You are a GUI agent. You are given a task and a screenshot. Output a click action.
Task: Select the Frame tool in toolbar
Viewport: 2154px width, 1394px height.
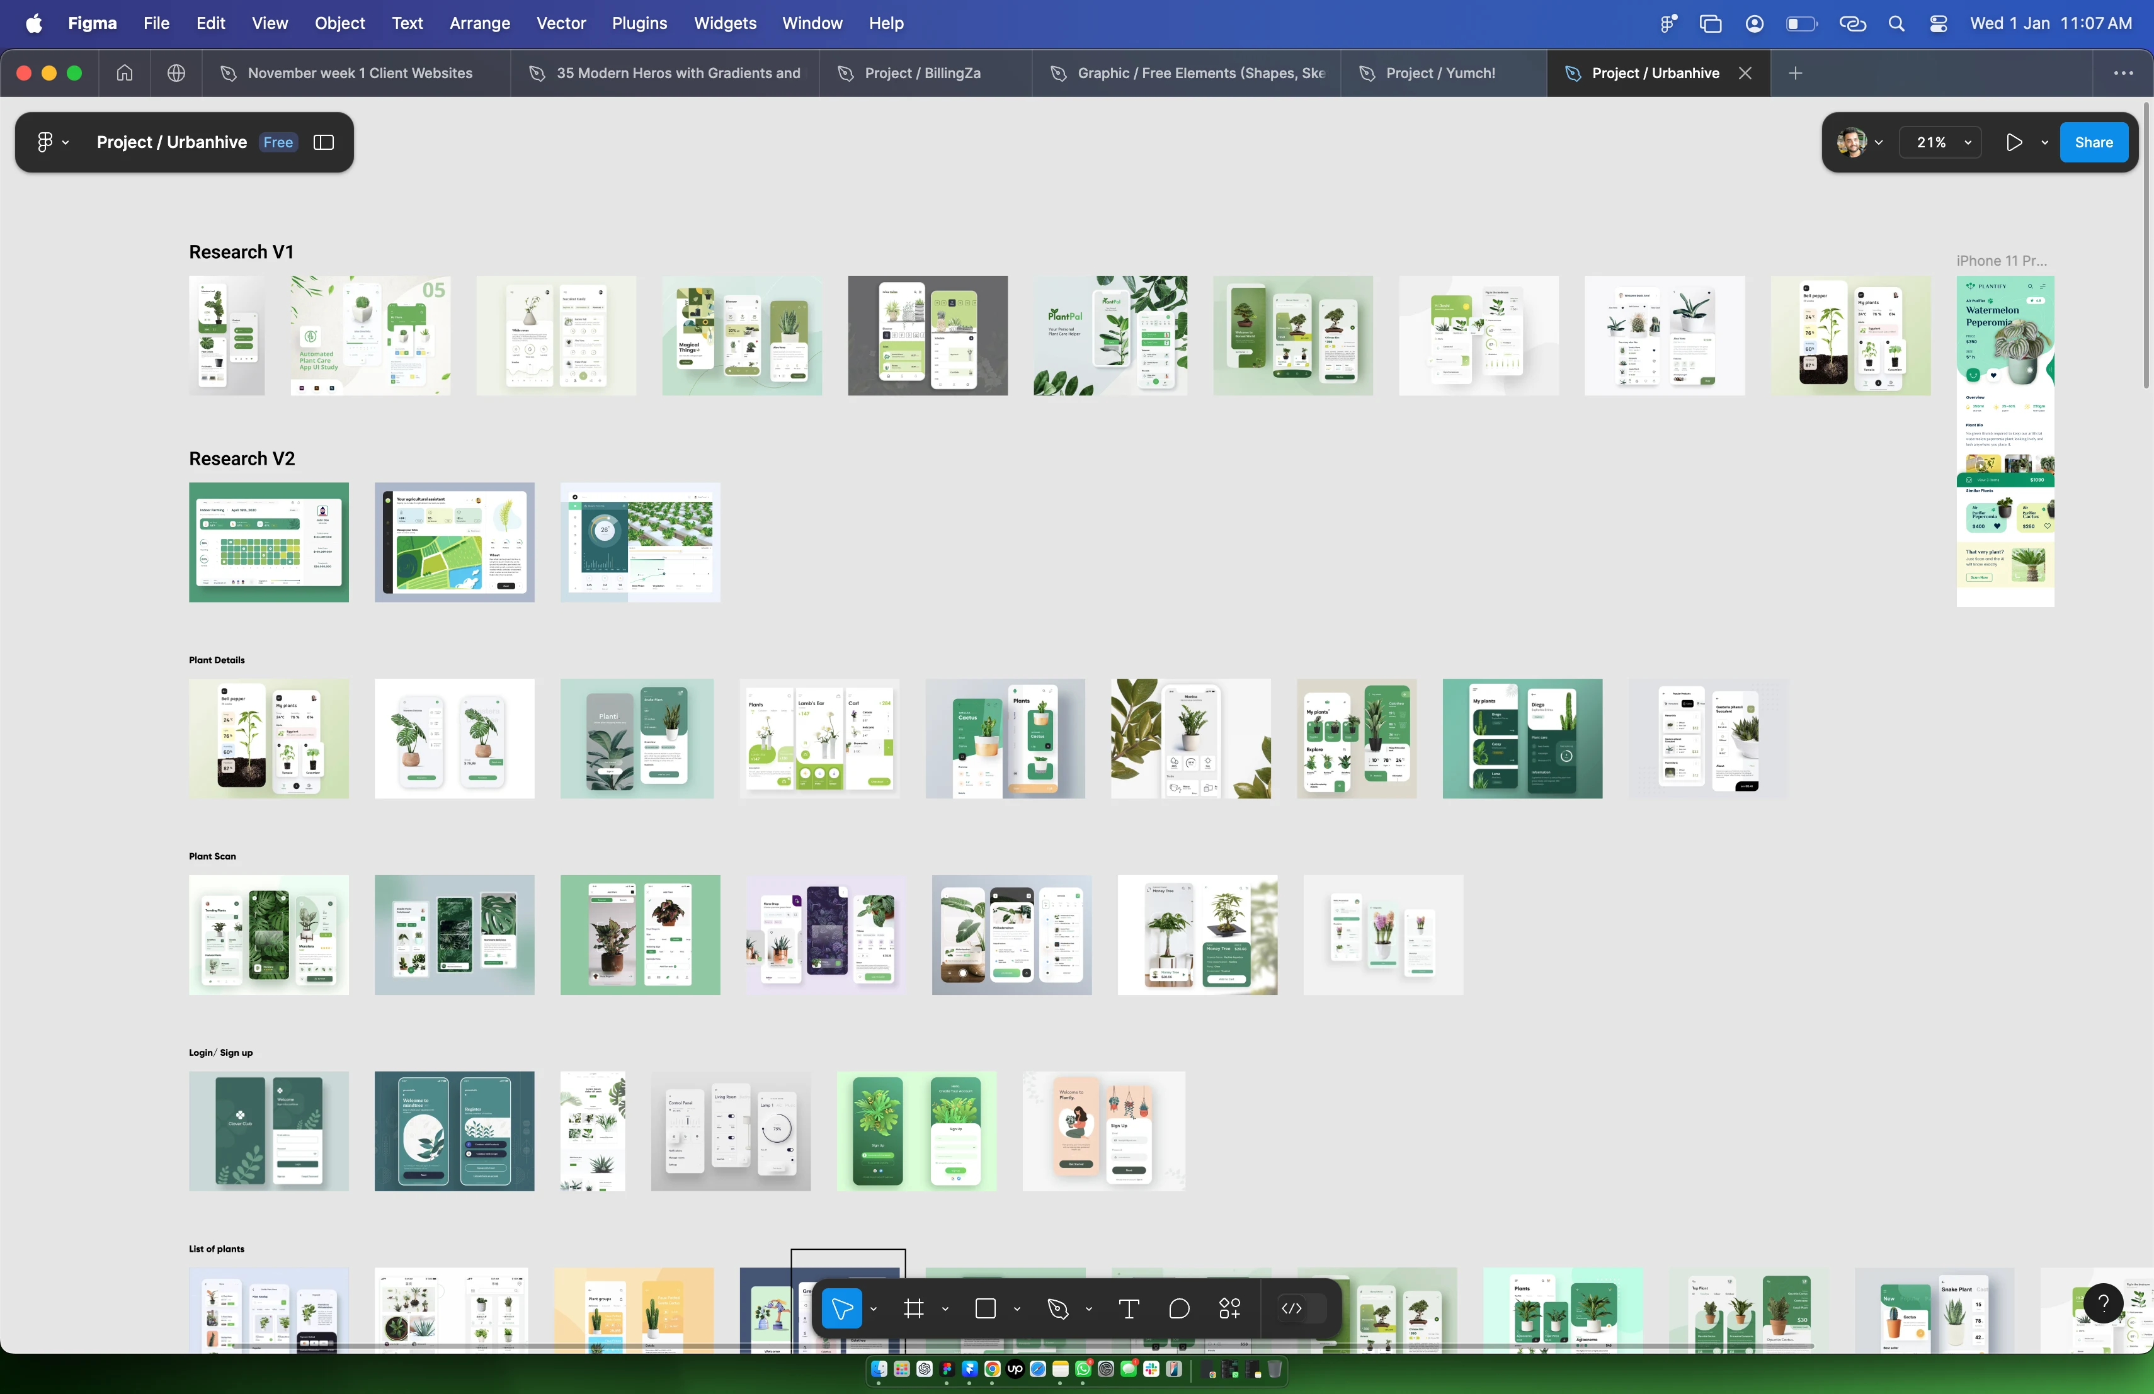(913, 1308)
